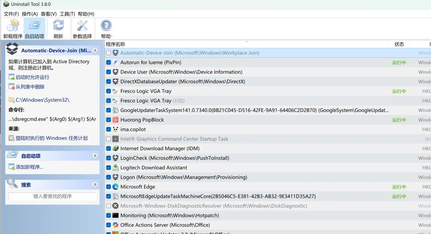Click the Microsoft Edge icon
Screen dimensions: 431x234
click(x=115, y=187)
